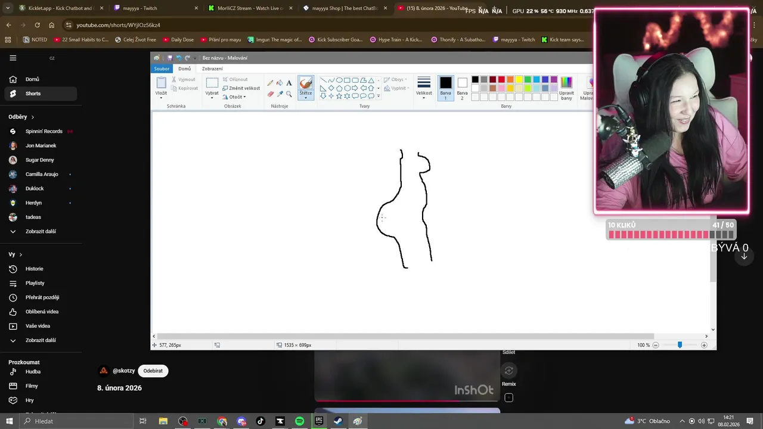Adjust the Paint zoom slider handle
The width and height of the screenshot is (763, 429).
pyautogui.click(x=680, y=345)
